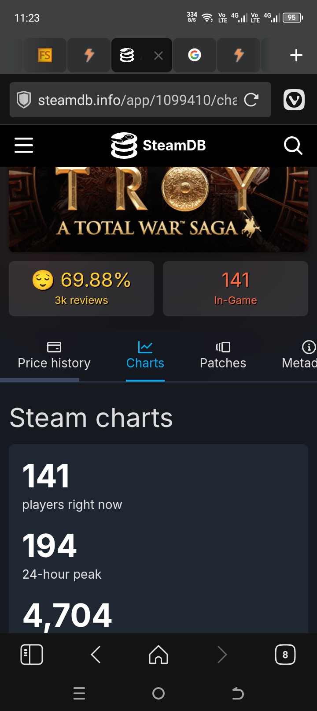Tap the SteamDB search magnifier icon
The image size is (317, 711).
point(293,145)
